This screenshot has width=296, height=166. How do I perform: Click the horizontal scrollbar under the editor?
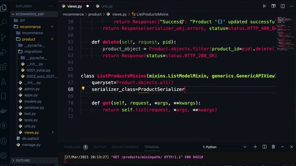145,140
